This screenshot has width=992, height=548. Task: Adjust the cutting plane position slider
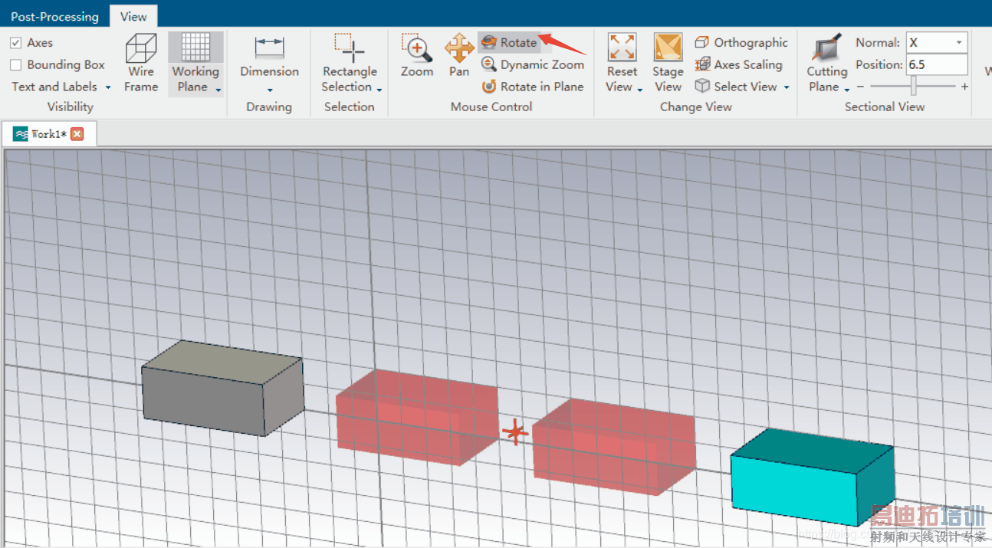coord(913,87)
